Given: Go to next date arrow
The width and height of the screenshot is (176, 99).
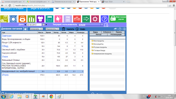Looking at the screenshot, I should [46, 24].
